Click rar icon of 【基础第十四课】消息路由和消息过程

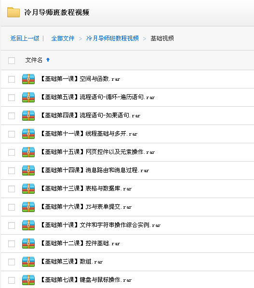point(28,171)
